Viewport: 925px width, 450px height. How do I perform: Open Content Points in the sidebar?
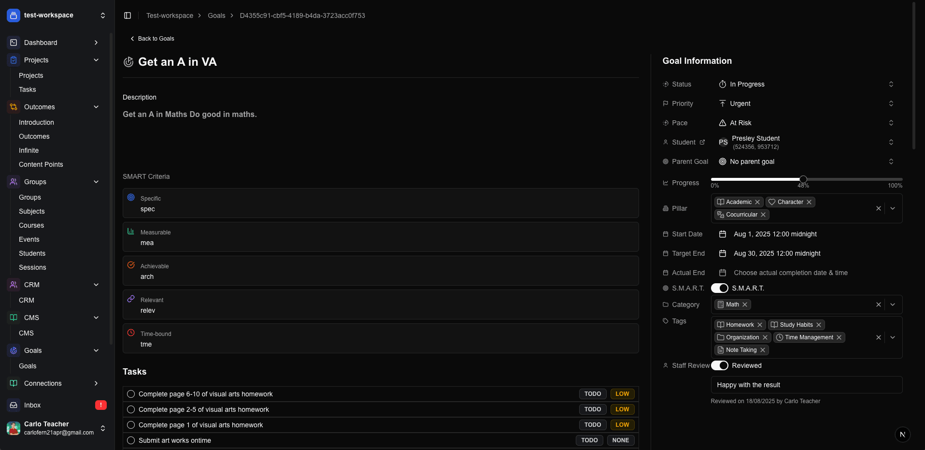pyautogui.click(x=41, y=164)
